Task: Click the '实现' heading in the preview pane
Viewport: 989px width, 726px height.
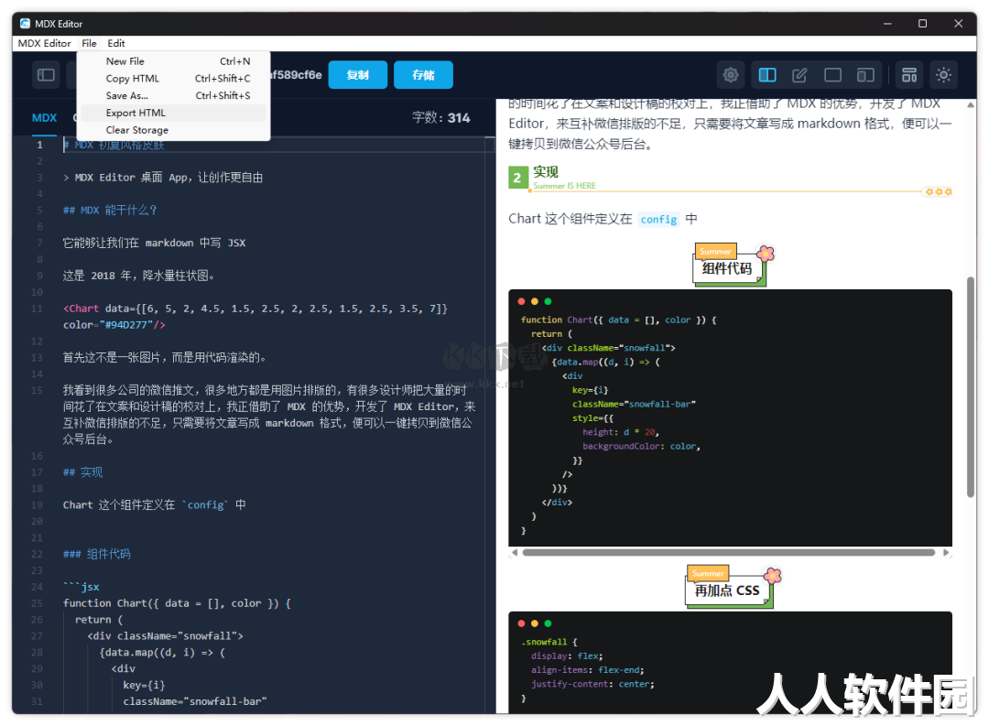Action: (546, 172)
